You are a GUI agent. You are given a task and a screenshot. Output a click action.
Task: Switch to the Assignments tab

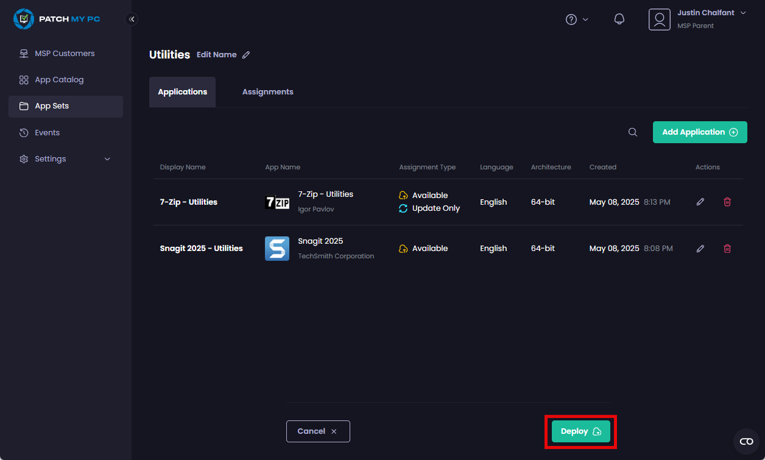pyautogui.click(x=267, y=92)
